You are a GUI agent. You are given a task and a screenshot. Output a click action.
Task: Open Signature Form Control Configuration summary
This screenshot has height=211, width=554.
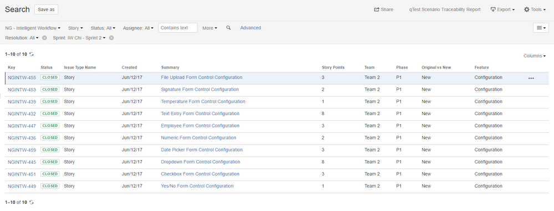[x=200, y=89]
